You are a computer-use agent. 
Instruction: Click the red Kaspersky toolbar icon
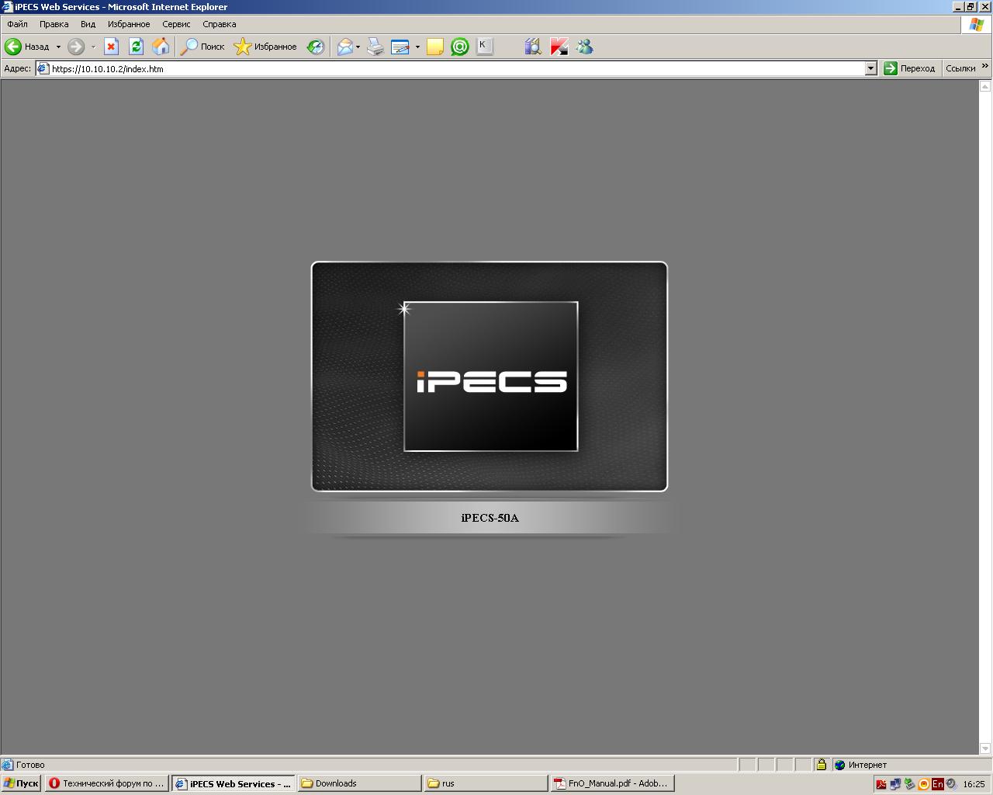559,47
